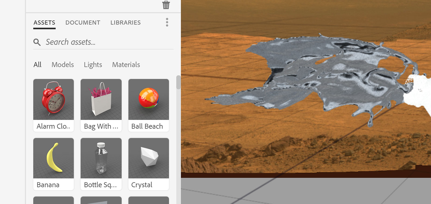Select the Alarm Clock model thumbnail
Screen dimensions: 431x204
coord(54,99)
